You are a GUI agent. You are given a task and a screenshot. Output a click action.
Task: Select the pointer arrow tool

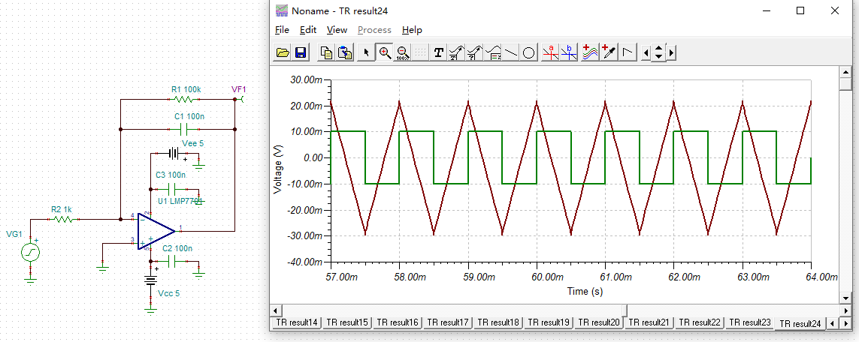pos(366,52)
